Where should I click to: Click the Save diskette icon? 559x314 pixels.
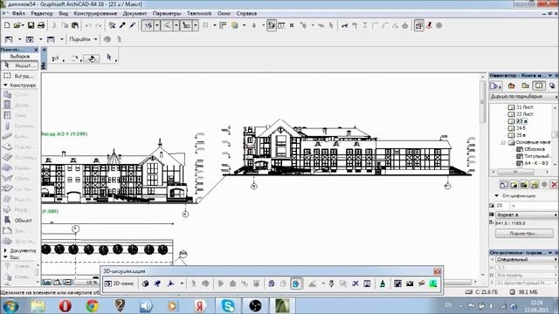click(31, 25)
